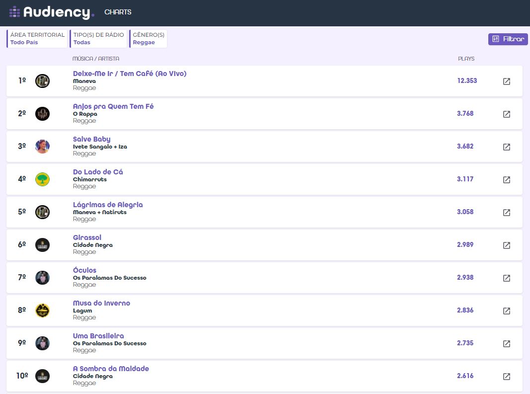
Task: Click the avatar in row 10º
Action: [43, 376]
